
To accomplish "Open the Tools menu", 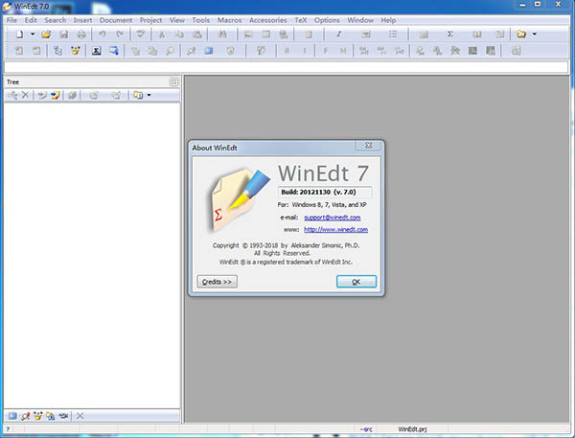I will (x=201, y=20).
